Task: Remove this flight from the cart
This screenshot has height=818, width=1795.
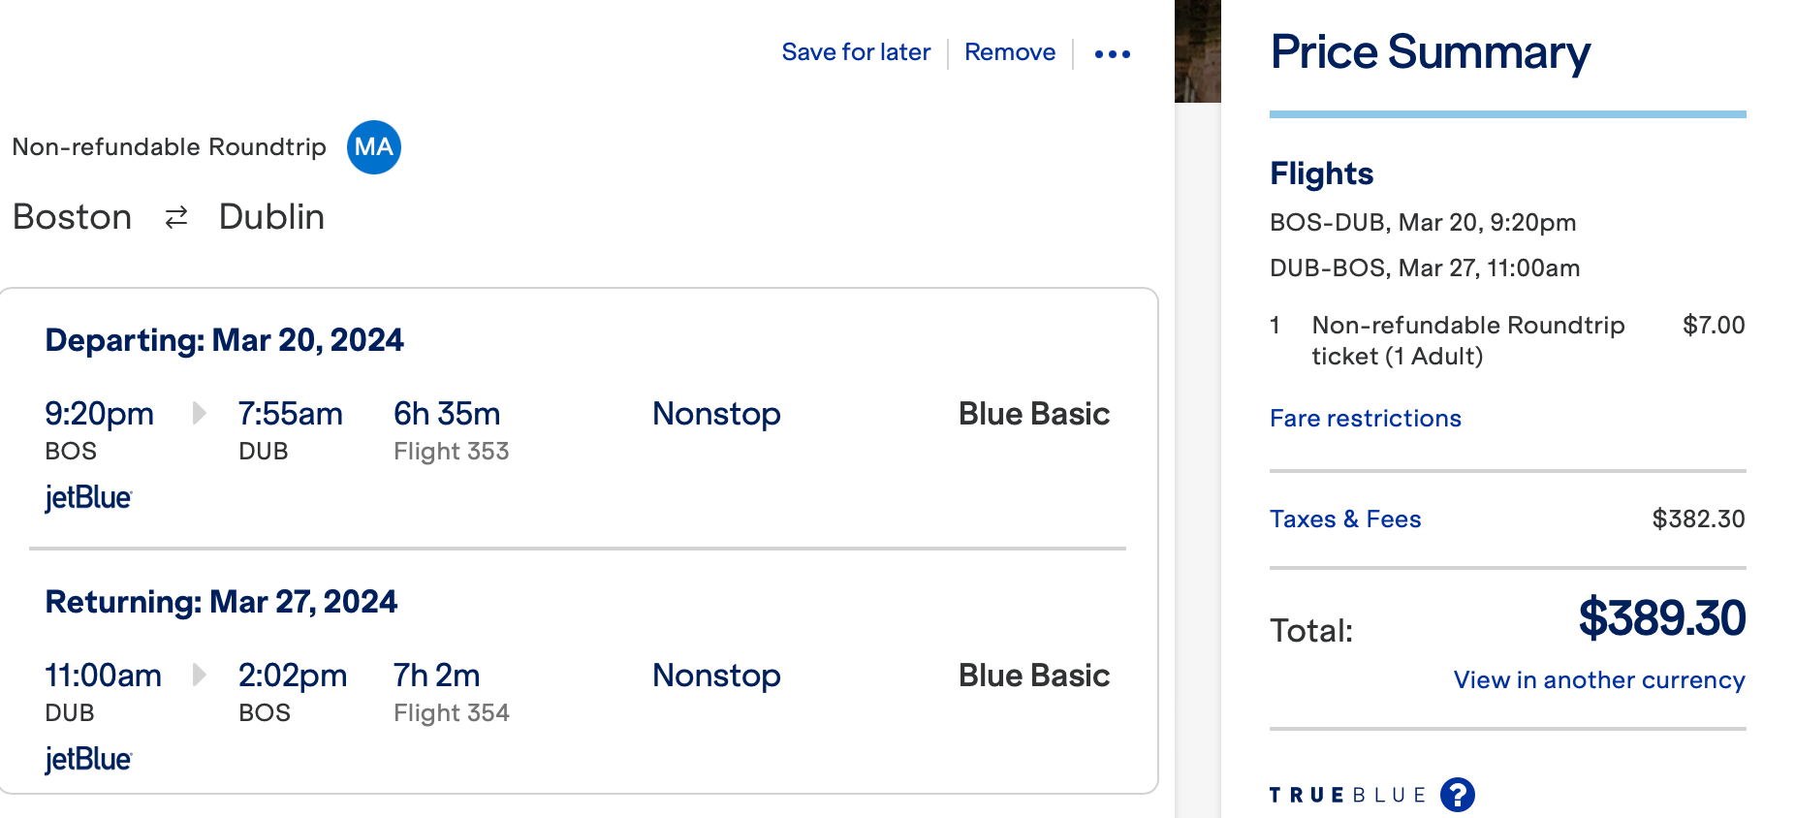Action: [1010, 52]
